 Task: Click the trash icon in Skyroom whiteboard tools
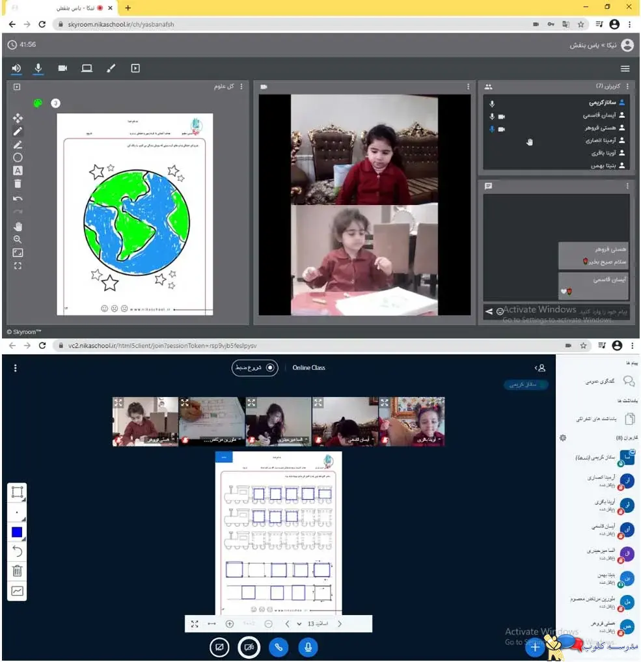point(18,184)
